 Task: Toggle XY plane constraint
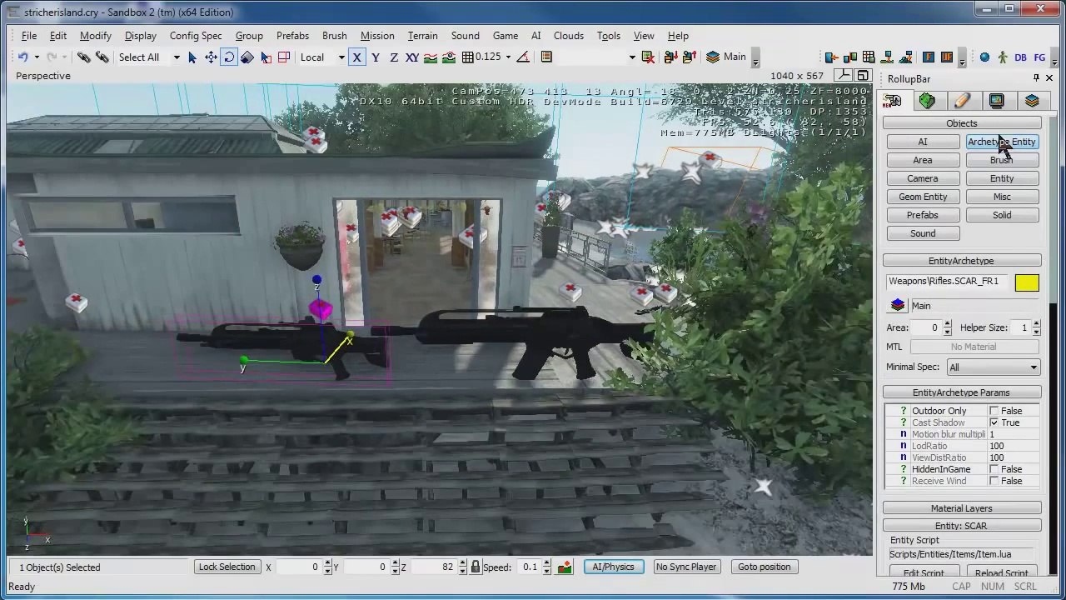tap(411, 57)
